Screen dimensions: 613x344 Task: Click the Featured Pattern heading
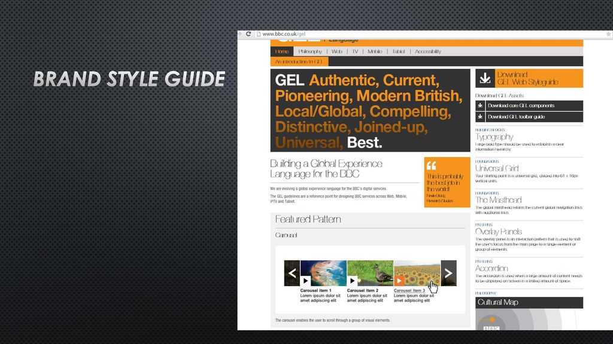click(308, 220)
